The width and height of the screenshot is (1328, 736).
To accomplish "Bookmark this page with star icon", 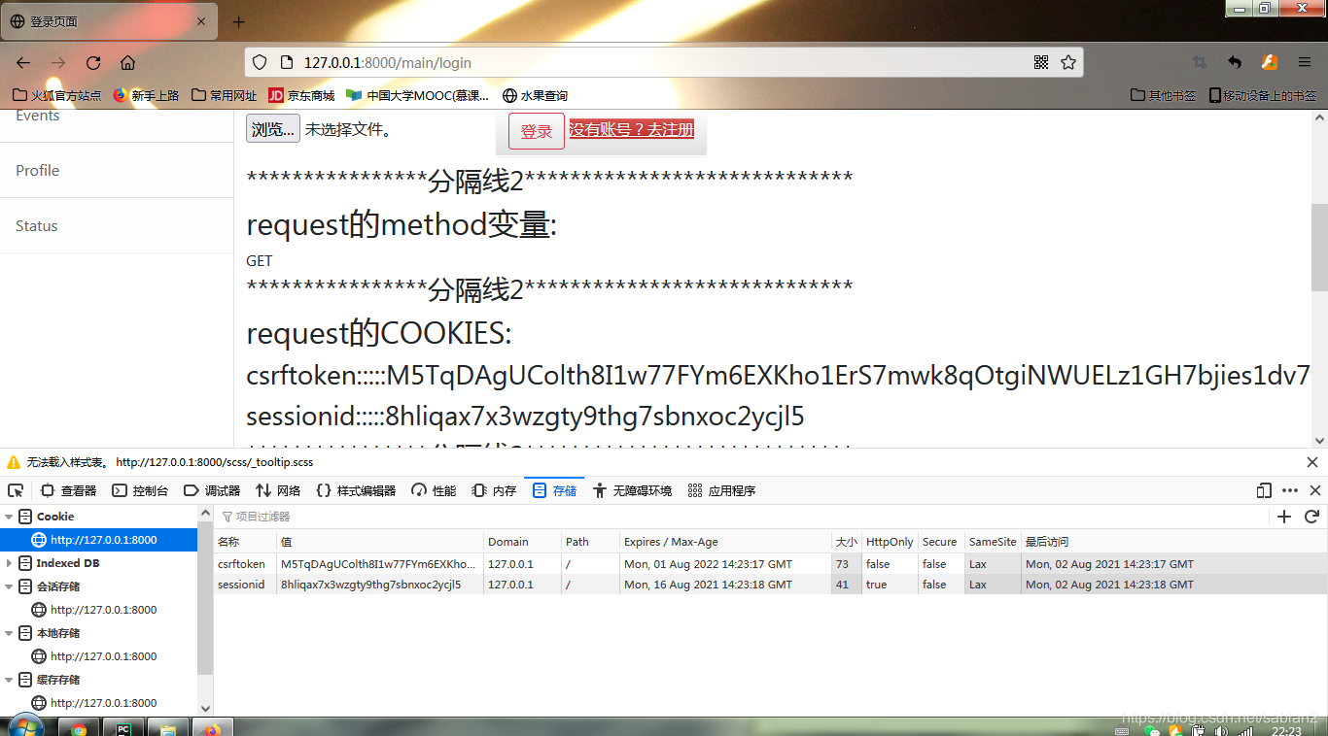I will [1068, 62].
